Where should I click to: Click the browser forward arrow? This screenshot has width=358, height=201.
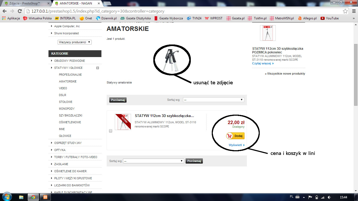(x=12, y=11)
